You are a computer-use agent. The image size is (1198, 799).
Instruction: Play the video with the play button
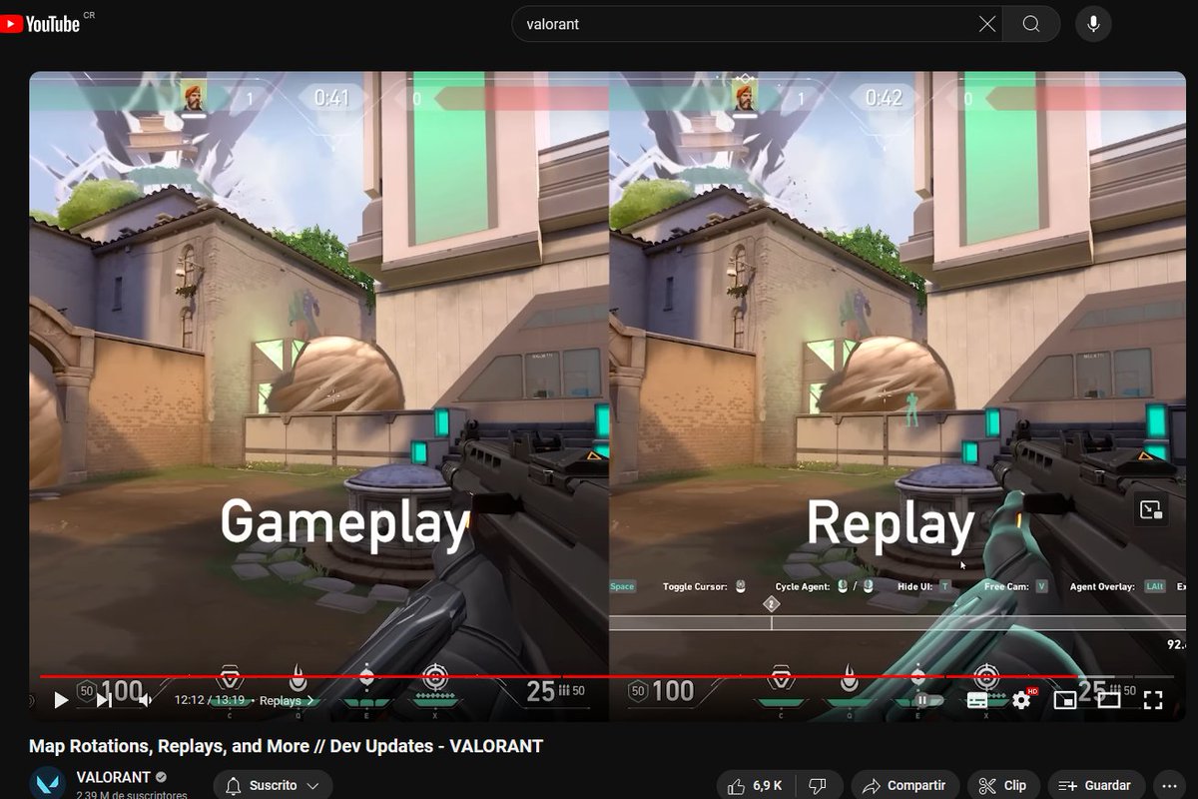click(61, 700)
